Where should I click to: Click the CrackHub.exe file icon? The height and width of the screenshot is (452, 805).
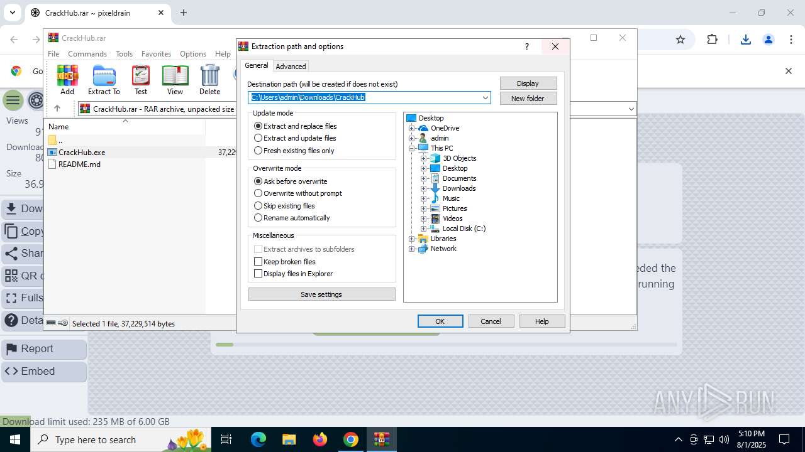click(53, 152)
